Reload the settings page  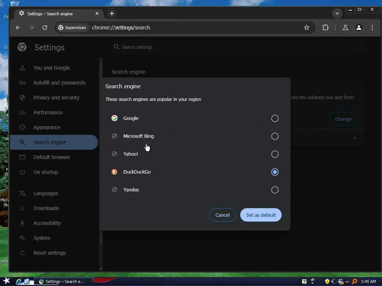click(x=45, y=28)
